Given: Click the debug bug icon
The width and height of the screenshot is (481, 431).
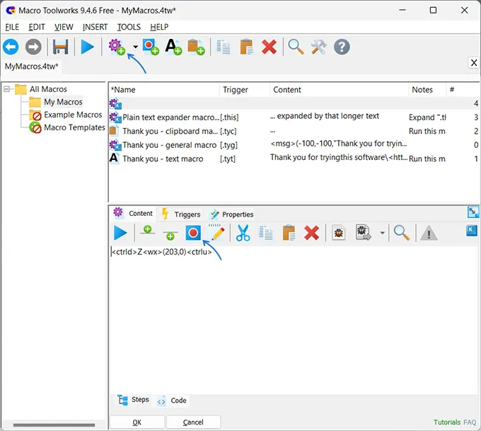Looking at the screenshot, I should [x=339, y=233].
